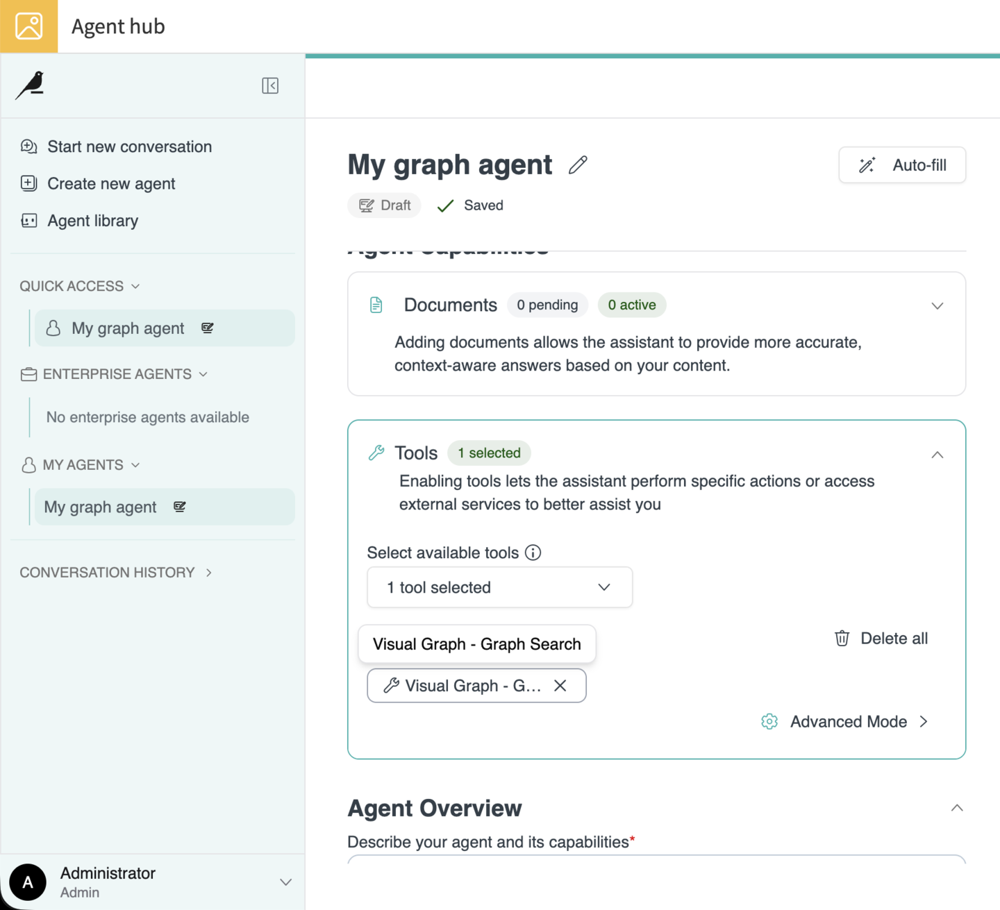Click the Enterprise Agents briefcase icon

pyautogui.click(x=28, y=374)
